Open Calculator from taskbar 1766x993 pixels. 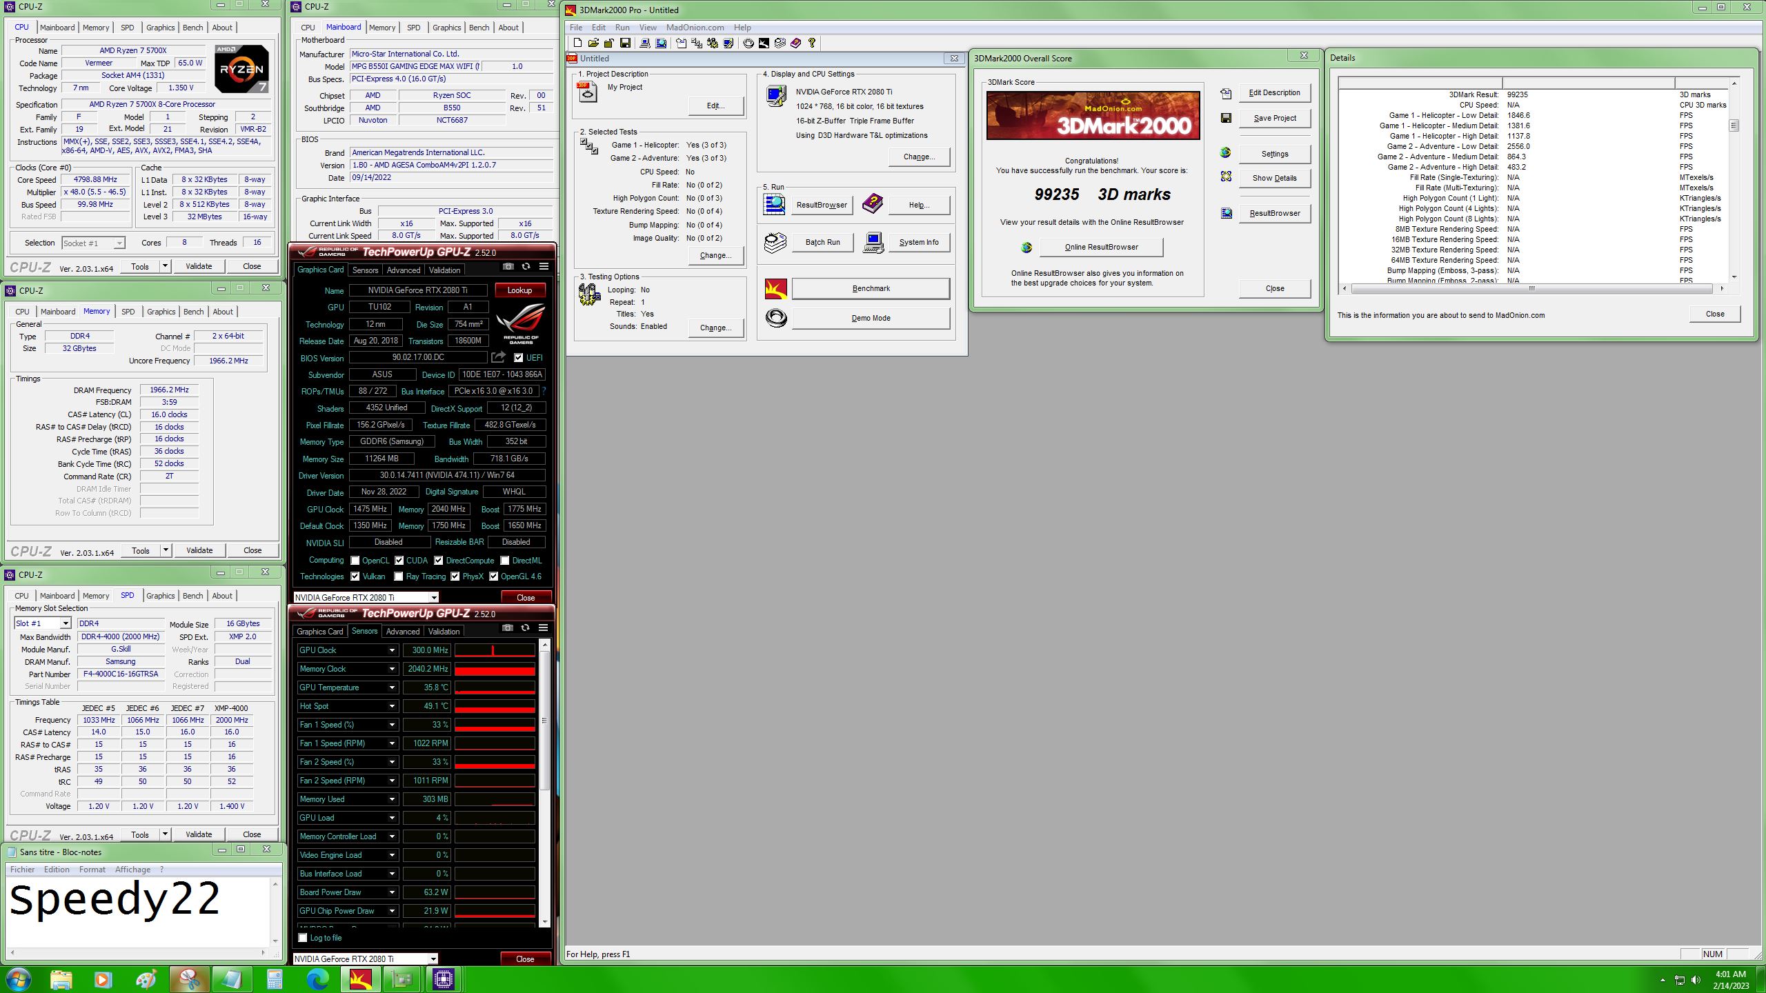click(275, 979)
